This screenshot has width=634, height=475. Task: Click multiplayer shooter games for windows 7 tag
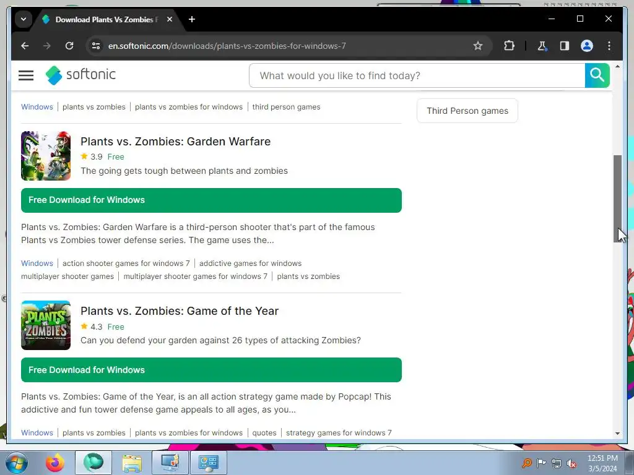pos(195,276)
